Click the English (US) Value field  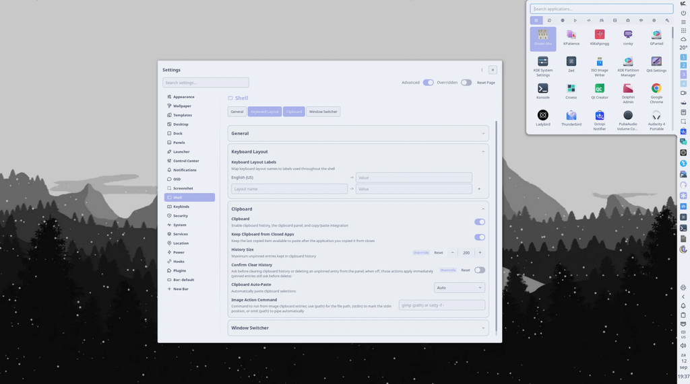click(x=414, y=178)
